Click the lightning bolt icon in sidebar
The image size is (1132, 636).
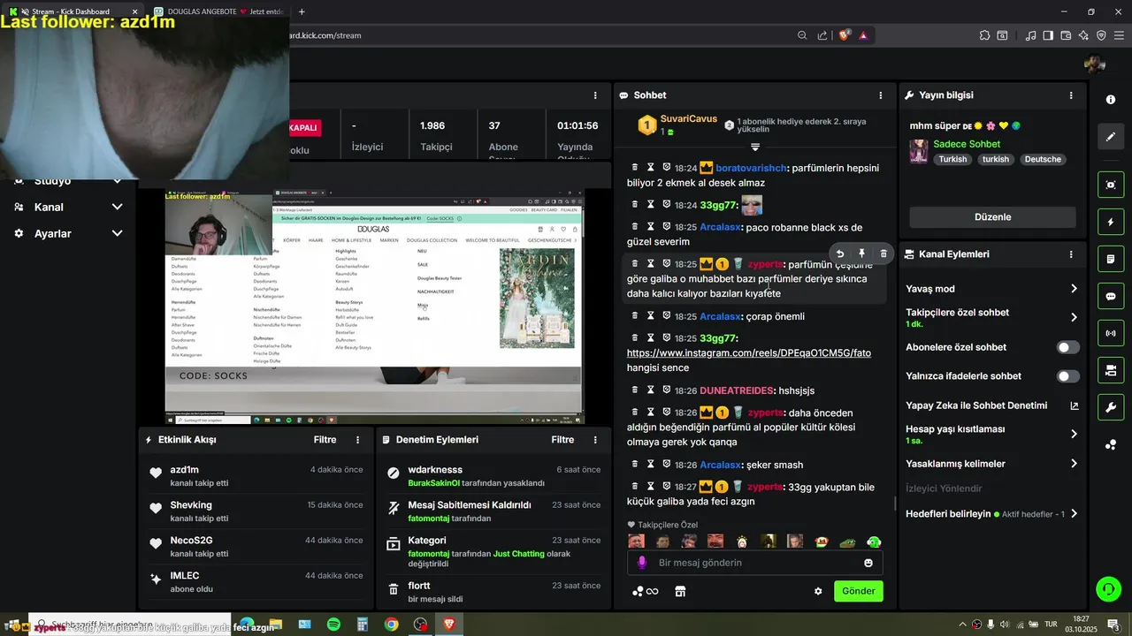point(1111,222)
